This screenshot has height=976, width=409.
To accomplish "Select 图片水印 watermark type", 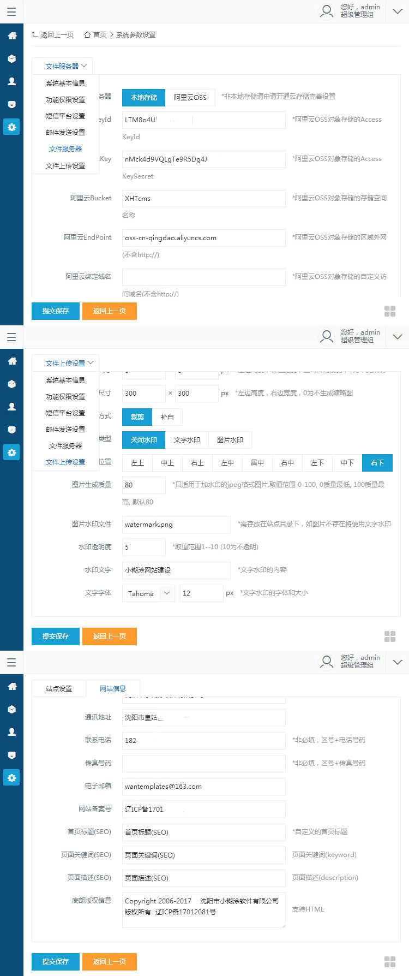I will pos(230,439).
